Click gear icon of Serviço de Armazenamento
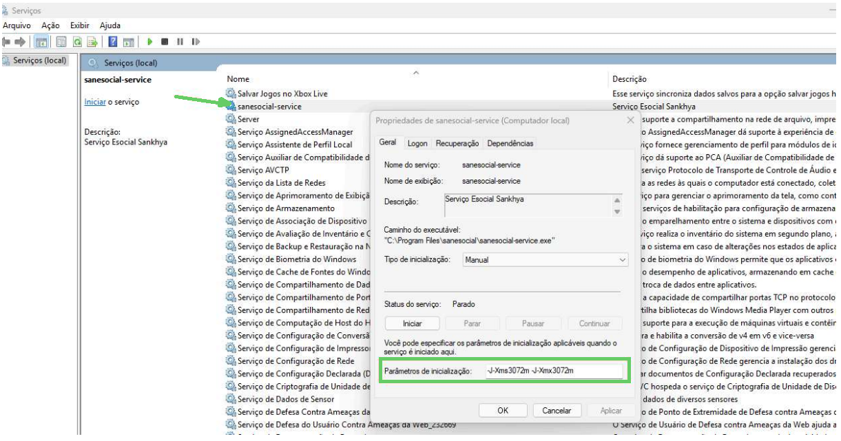 231,208
